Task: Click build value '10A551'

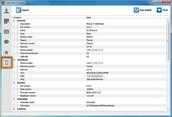Action: (x=90, y=89)
